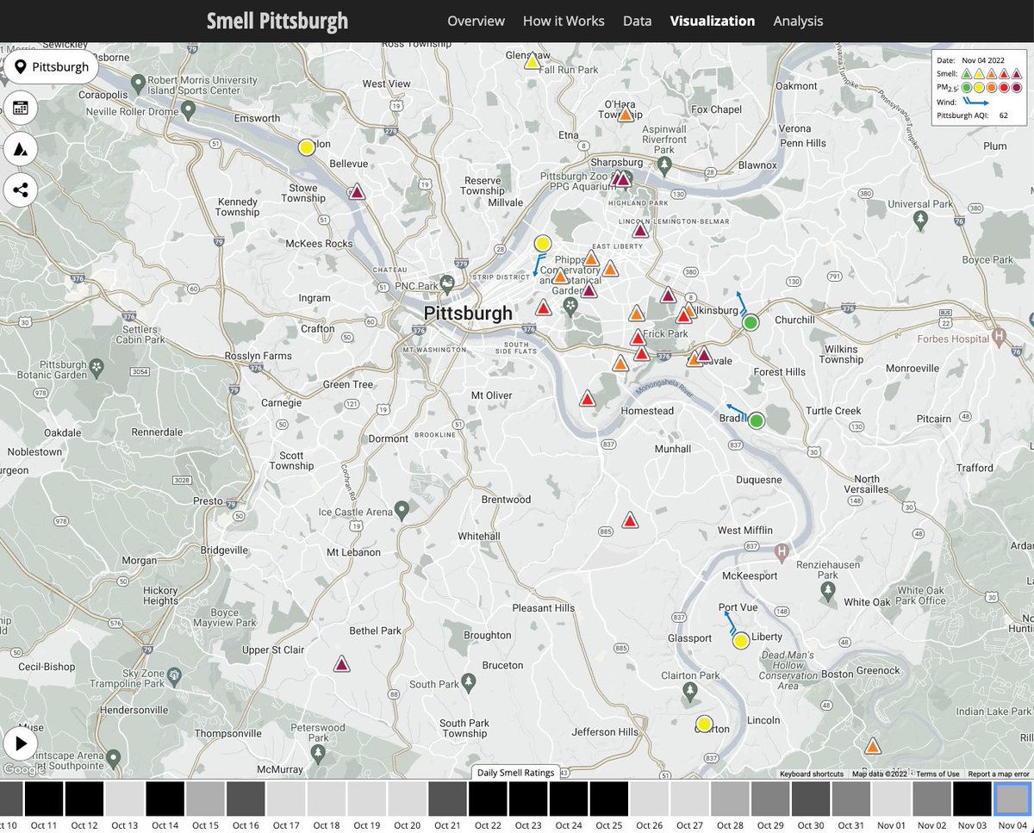The width and height of the screenshot is (1034, 833).
Task: Go to the Overview page
Action: [x=476, y=21]
